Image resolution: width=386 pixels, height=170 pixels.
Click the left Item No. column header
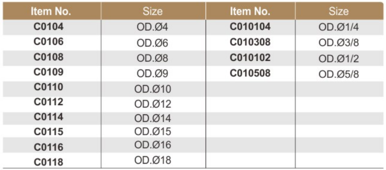click(x=51, y=12)
